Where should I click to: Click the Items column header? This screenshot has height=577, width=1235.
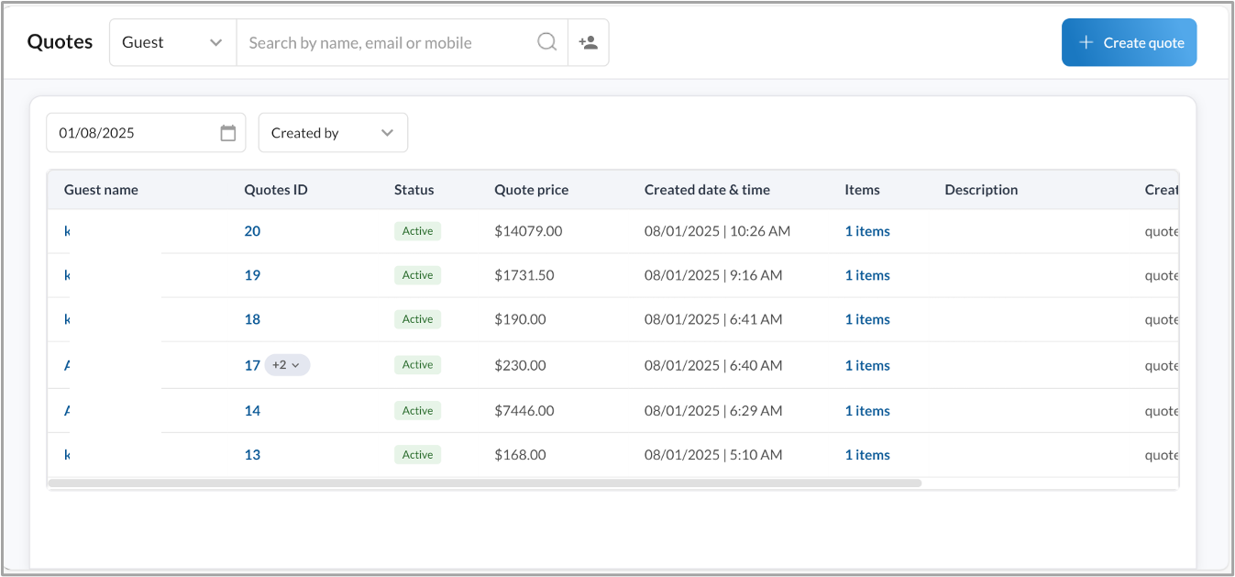tap(862, 190)
